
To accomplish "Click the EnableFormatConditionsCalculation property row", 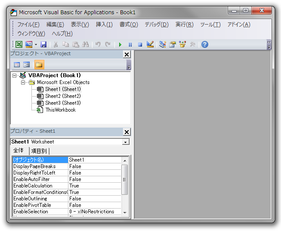I will [x=67, y=192].
